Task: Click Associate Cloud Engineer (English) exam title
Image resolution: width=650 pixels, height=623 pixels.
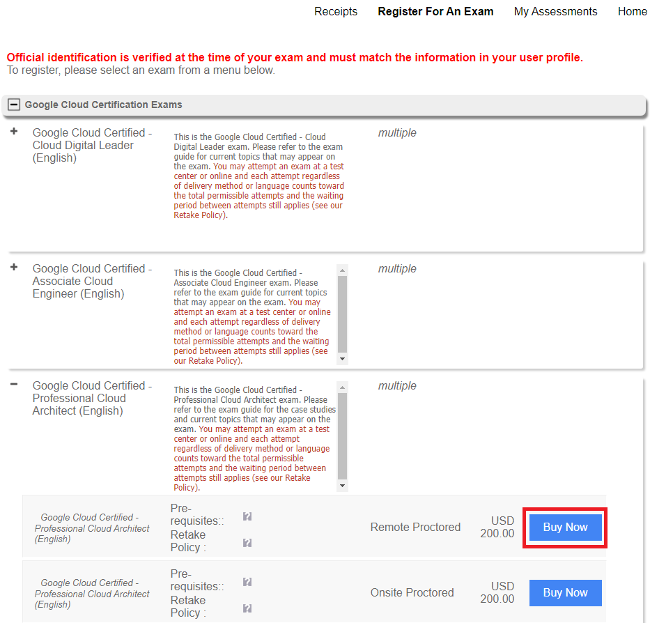Action: click(92, 281)
